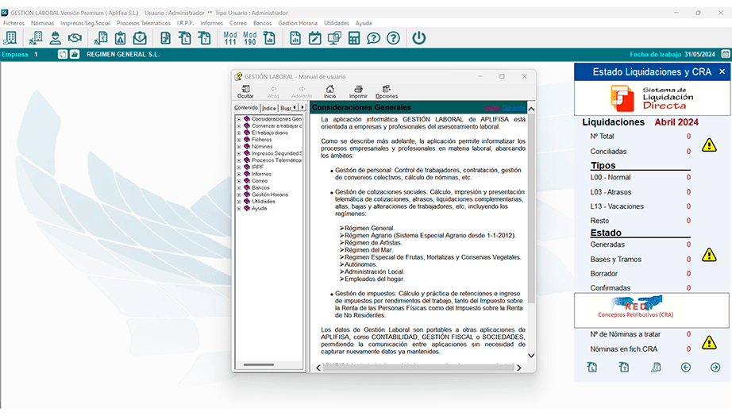The height and width of the screenshot is (416, 732).
Task: Open the Procesos Telemáticos menu
Action: pyautogui.click(x=144, y=23)
